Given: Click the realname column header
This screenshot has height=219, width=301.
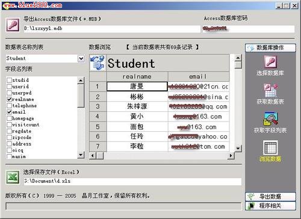Looking at the screenshot, I should click(x=137, y=76).
